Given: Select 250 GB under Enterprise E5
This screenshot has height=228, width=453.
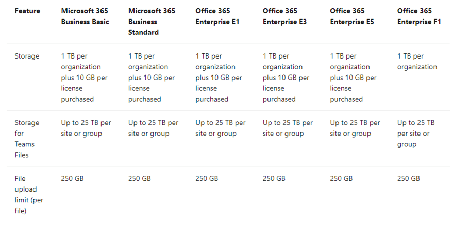Looking at the screenshot, I should coord(342,179).
